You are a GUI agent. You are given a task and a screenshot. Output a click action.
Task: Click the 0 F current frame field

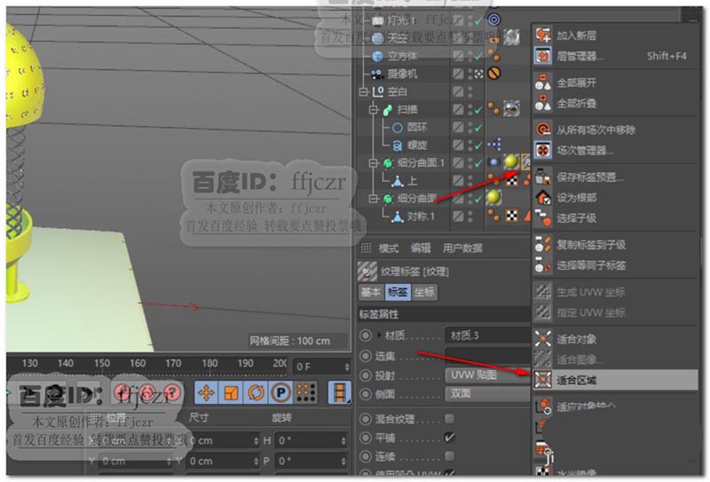pyautogui.click(x=321, y=367)
